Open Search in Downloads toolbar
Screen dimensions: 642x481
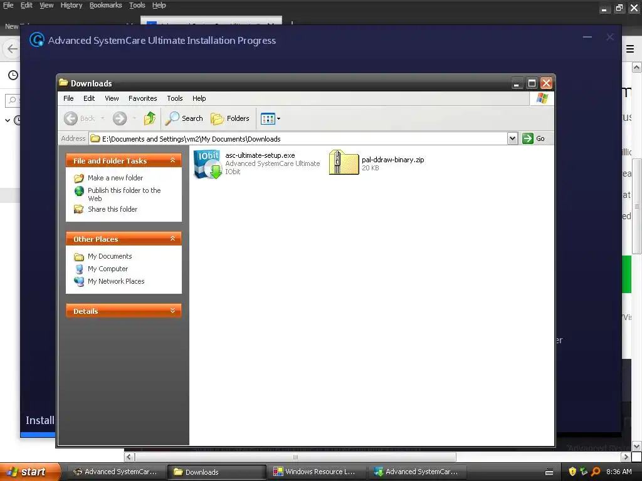point(184,118)
